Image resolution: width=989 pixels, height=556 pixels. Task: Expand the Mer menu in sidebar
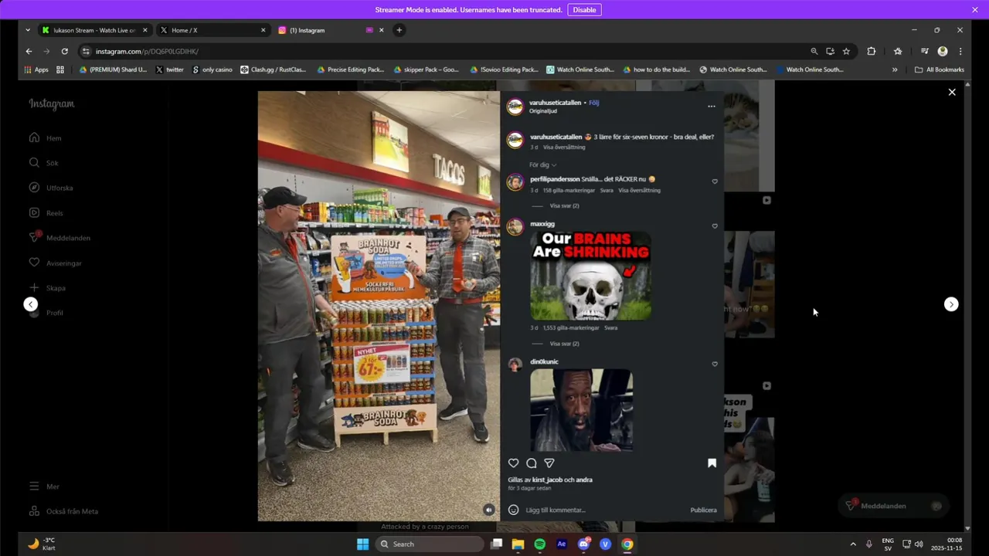(x=44, y=486)
